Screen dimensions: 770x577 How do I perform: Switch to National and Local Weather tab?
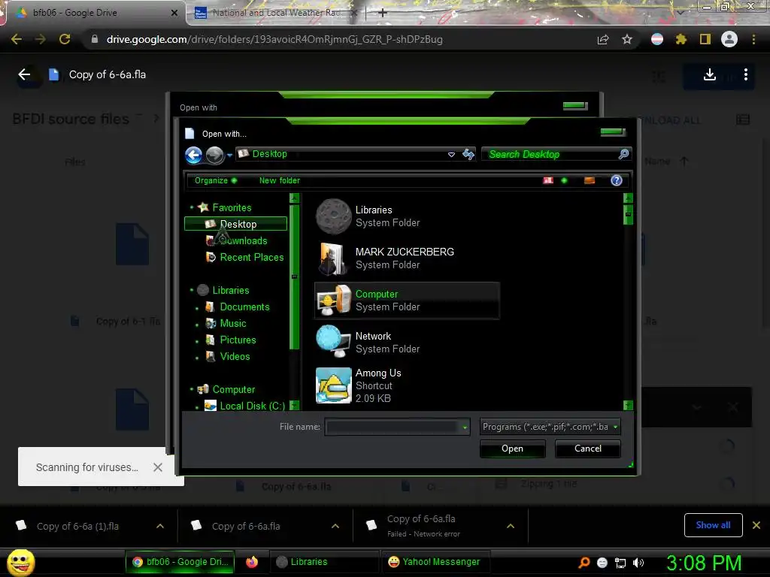275,13
